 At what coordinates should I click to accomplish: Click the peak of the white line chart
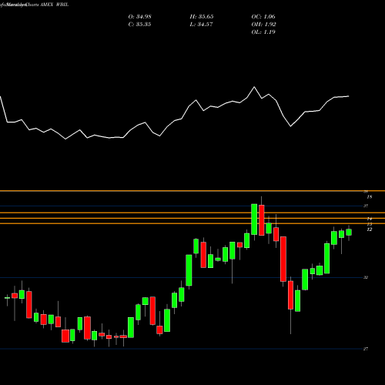pyautogui.click(x=254, y=87)
